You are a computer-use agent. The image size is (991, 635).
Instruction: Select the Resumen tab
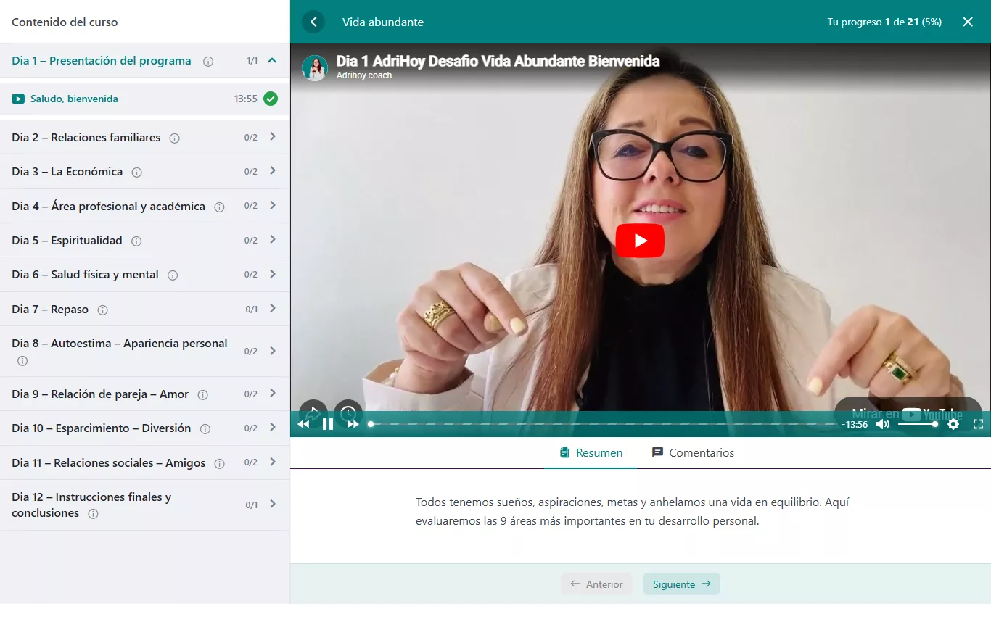pos(591,452)
